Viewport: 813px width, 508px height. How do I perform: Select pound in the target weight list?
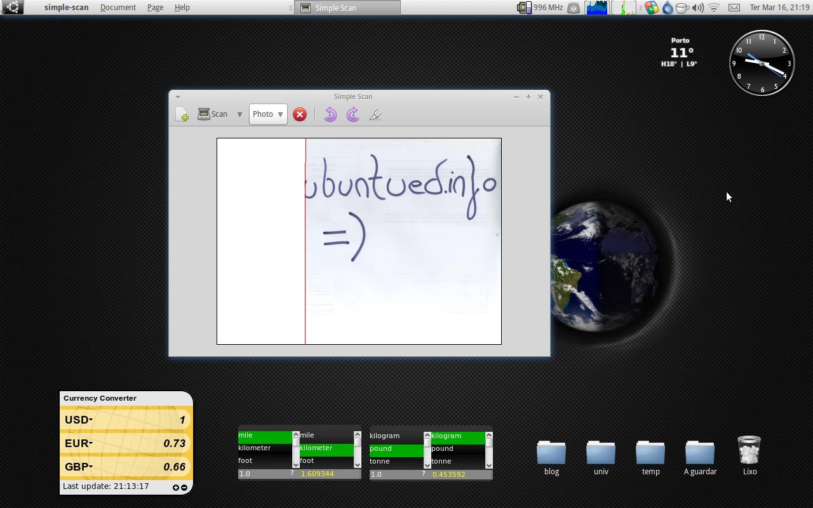click(x=458, y=449)
